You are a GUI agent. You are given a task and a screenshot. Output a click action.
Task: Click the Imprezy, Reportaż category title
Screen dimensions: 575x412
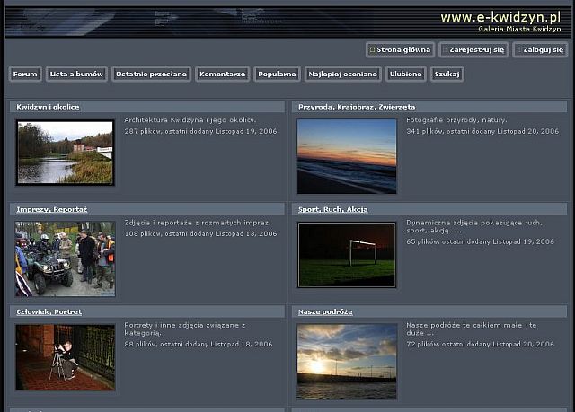(x=52, y=209)
